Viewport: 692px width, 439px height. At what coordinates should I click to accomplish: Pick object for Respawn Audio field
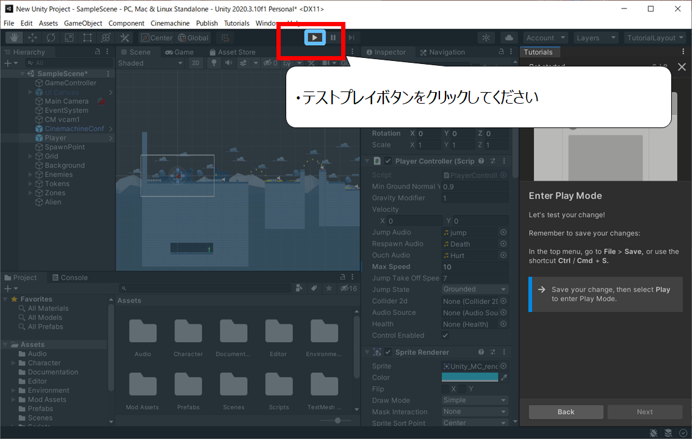pyautogui.click(x=503, y=244)
